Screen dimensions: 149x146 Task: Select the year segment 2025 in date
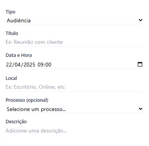coord(29,65)
